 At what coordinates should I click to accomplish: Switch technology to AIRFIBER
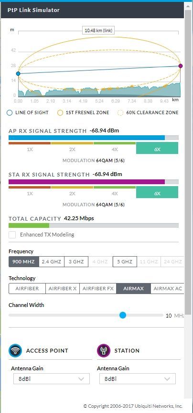point(27,288)
